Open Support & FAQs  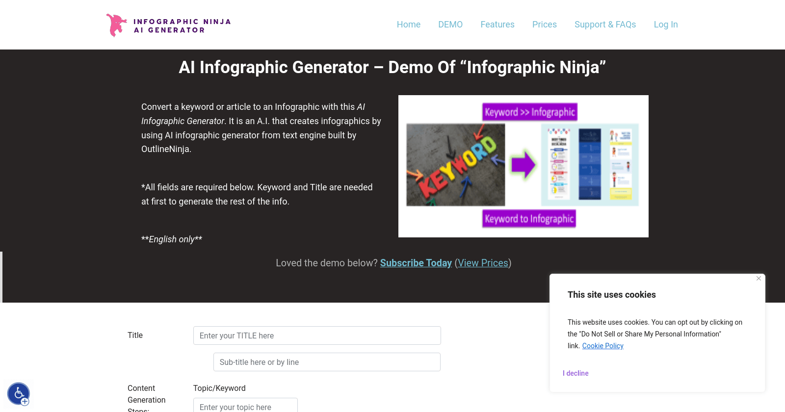tap(605, 25)
